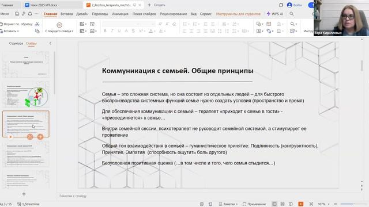Open the slide Layout dropdown

pos(83,31)
